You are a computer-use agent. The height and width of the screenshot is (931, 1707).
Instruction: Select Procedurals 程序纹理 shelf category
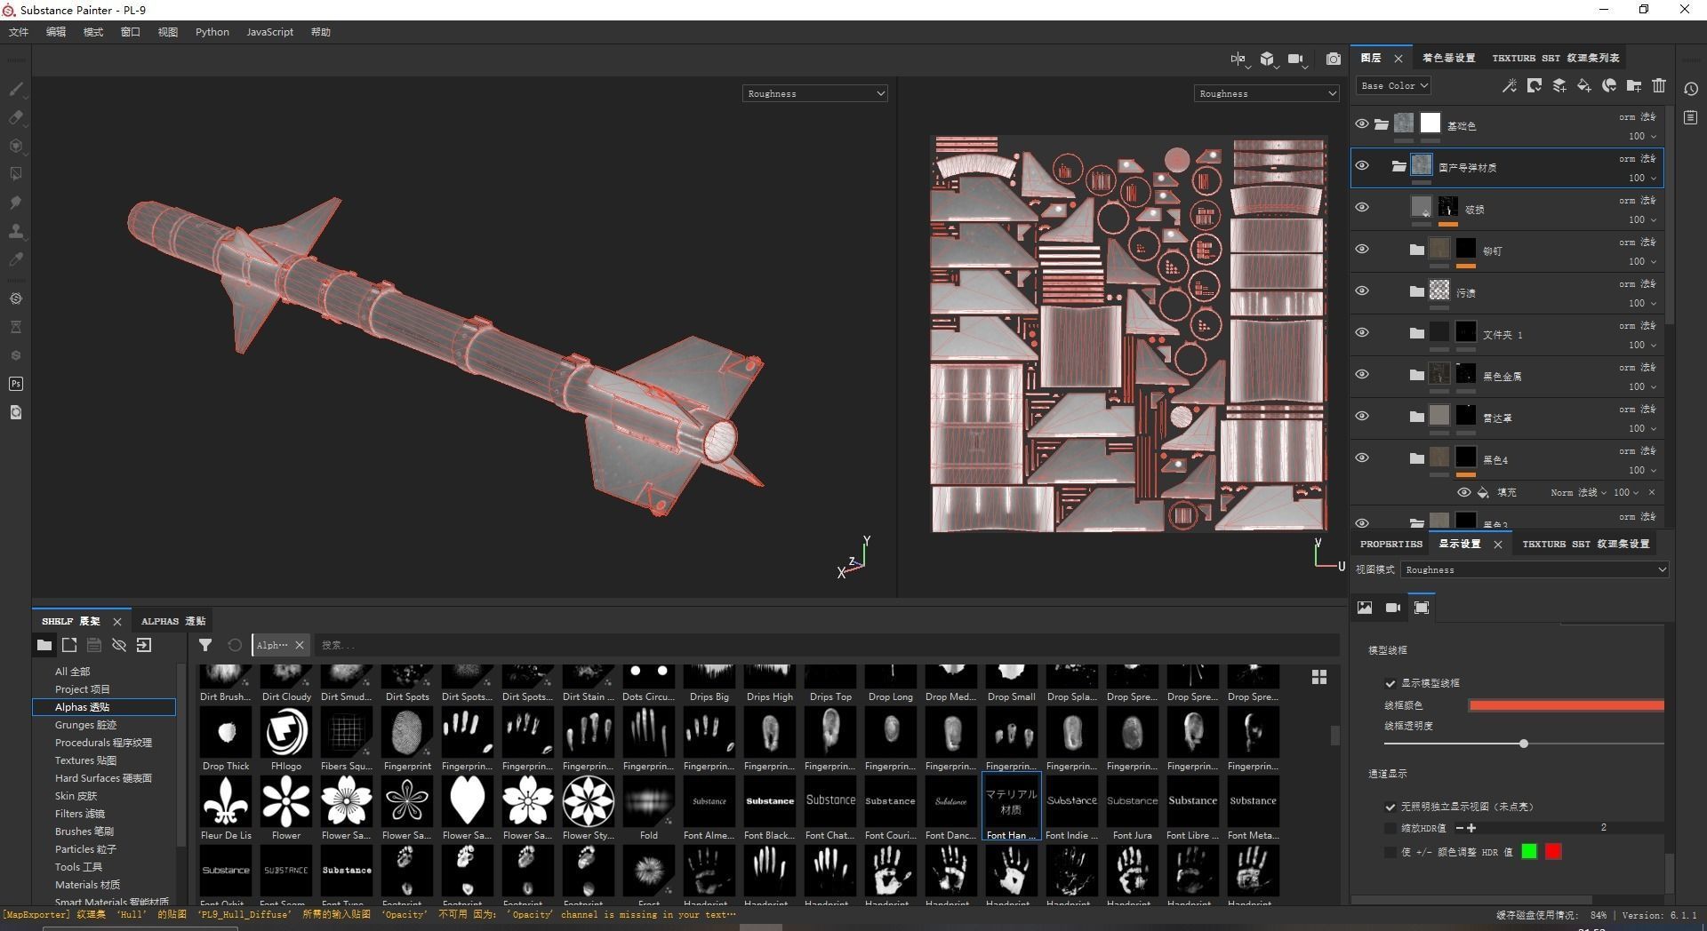coord(103,743)
